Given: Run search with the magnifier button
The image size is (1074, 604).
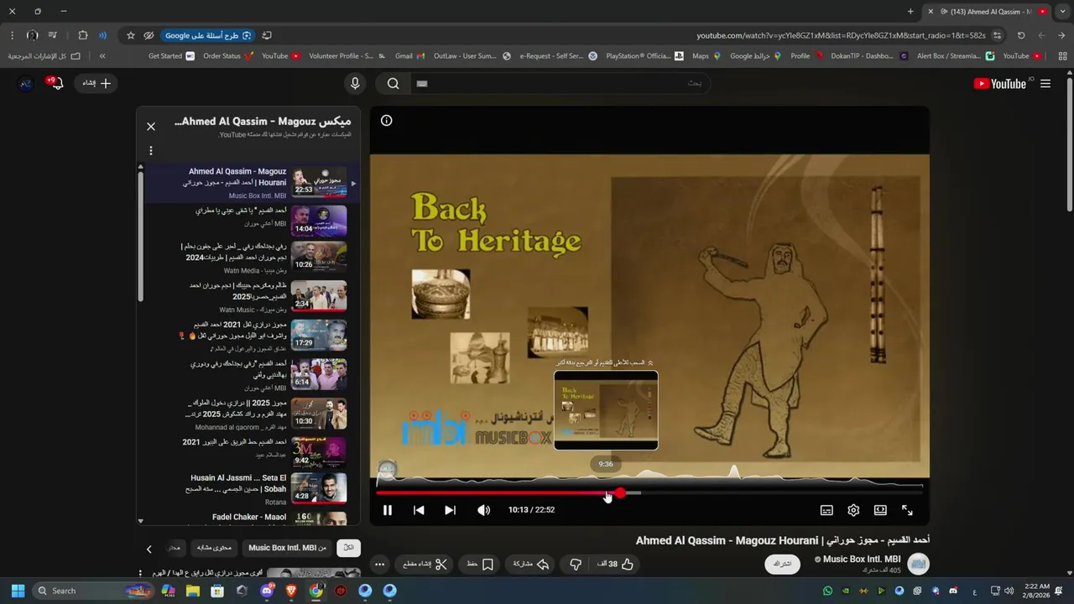Looking at the screenshot, I should pyautogui.click(x=393, y=84).
